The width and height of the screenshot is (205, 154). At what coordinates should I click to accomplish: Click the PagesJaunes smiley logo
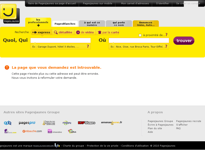[10, 14]
